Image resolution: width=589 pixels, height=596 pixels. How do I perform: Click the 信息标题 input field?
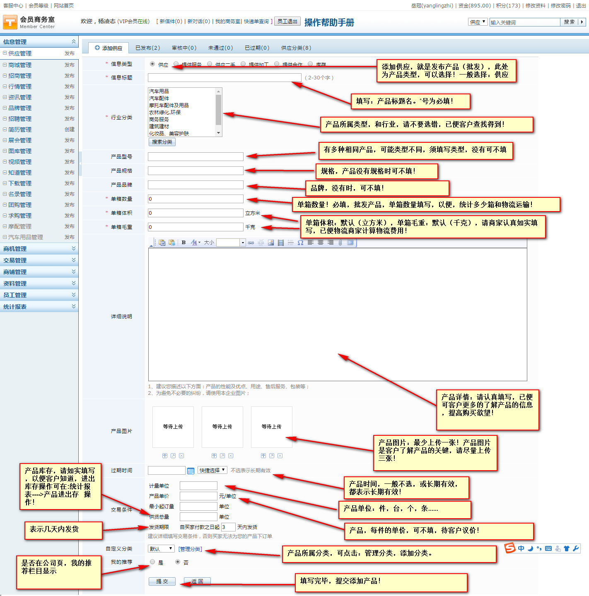tap(224, 78)
